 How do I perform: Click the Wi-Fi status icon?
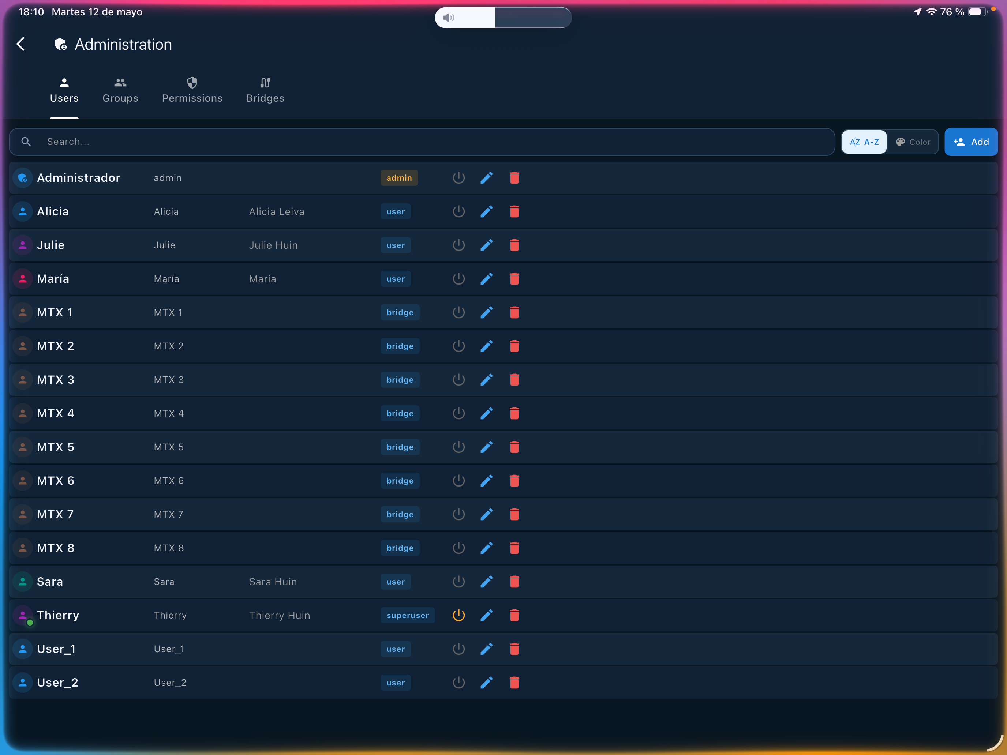(x=931, y=12)
